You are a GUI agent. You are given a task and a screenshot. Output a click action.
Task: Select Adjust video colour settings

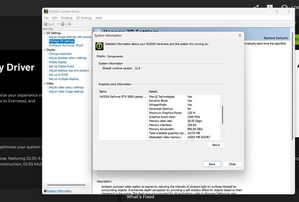(66, 87)
